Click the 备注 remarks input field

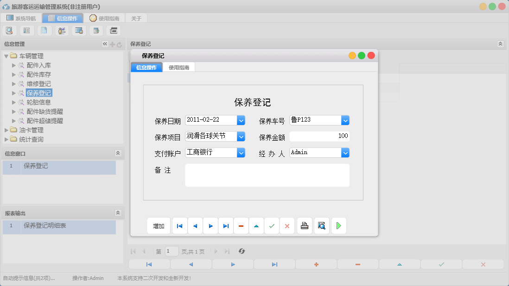267,175
